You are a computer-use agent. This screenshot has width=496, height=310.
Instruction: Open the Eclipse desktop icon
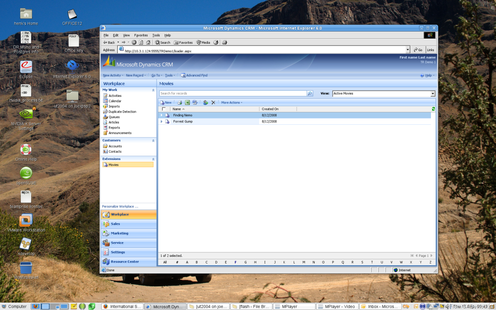coord(26,69)
